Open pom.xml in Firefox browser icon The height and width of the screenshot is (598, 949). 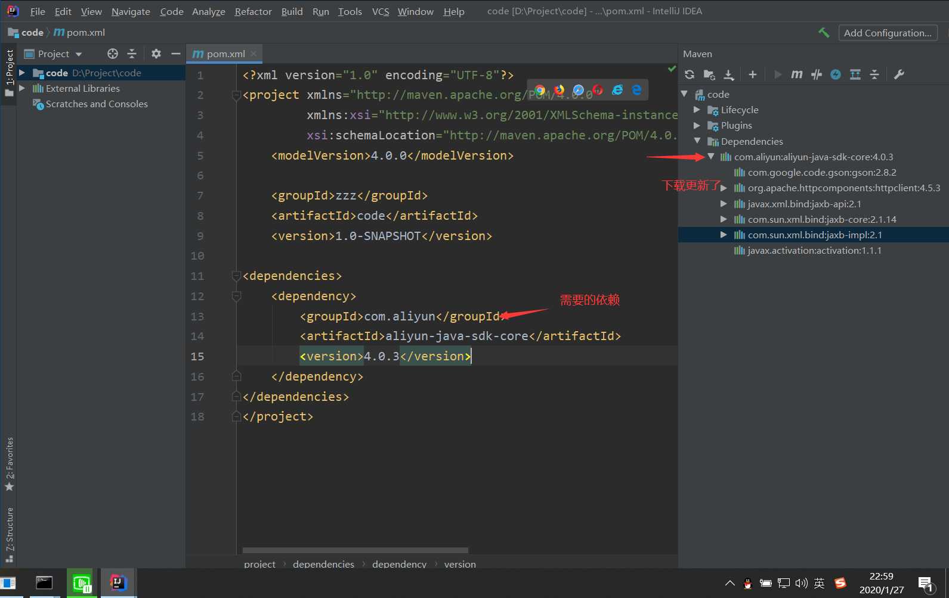coord(559,90)
